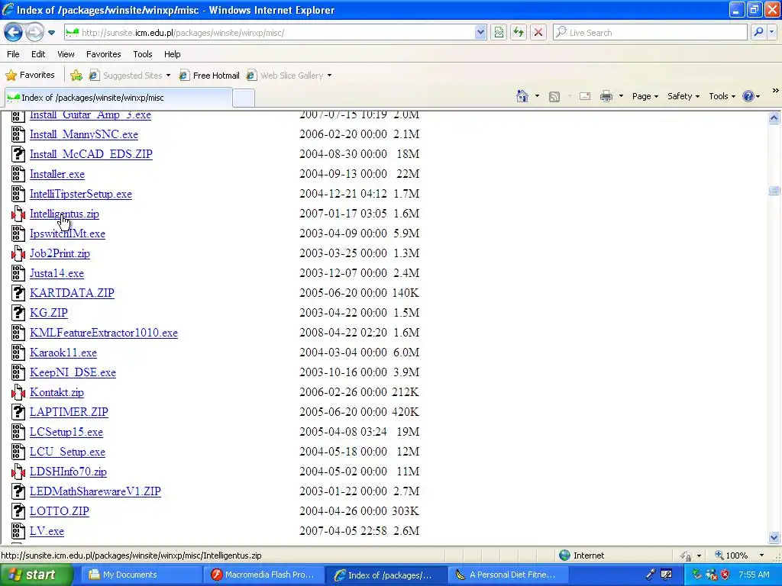782x586 pixels.
Task: Toggle Compatibility View icon
Action: tap(499, 33)
